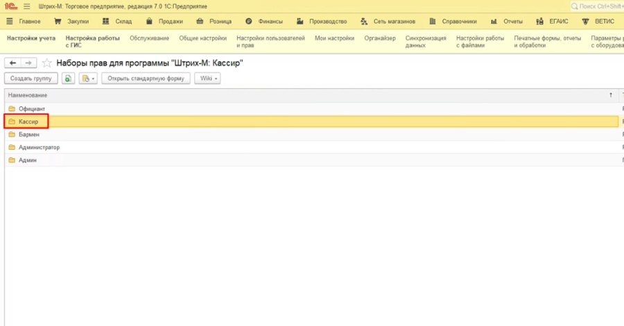Click the Производство factory icon
624x326 pixels.
pos(300,21)
